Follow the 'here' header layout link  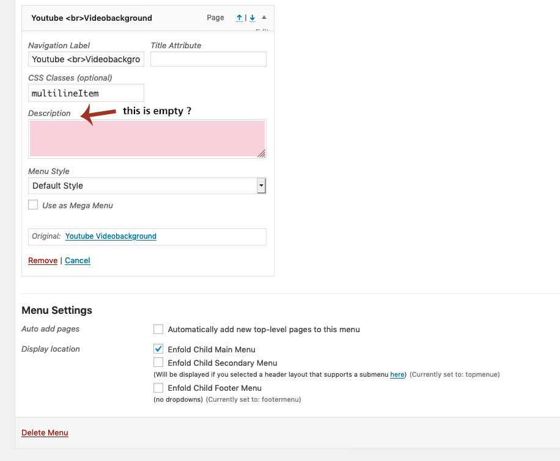point(397,374)
